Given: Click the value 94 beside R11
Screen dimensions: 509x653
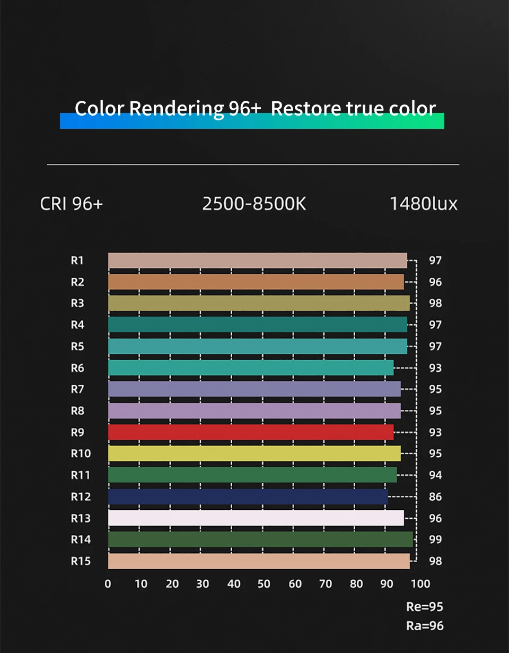Looking at the screenshot, I should coord(435,475).
